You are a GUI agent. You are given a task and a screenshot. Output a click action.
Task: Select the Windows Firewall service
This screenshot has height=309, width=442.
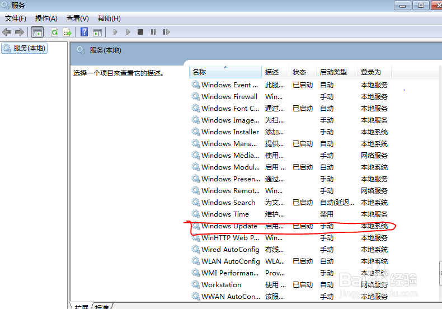(x=290, y=97)
